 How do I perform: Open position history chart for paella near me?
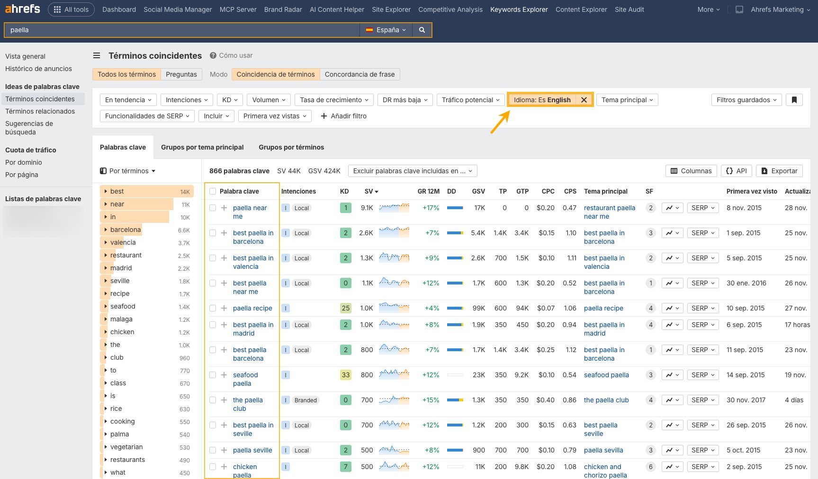672,207
